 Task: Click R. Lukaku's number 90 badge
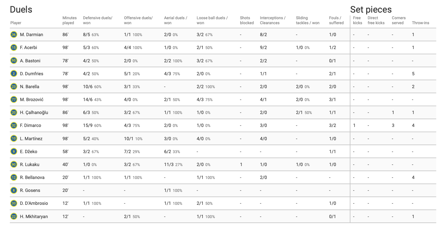14,164
